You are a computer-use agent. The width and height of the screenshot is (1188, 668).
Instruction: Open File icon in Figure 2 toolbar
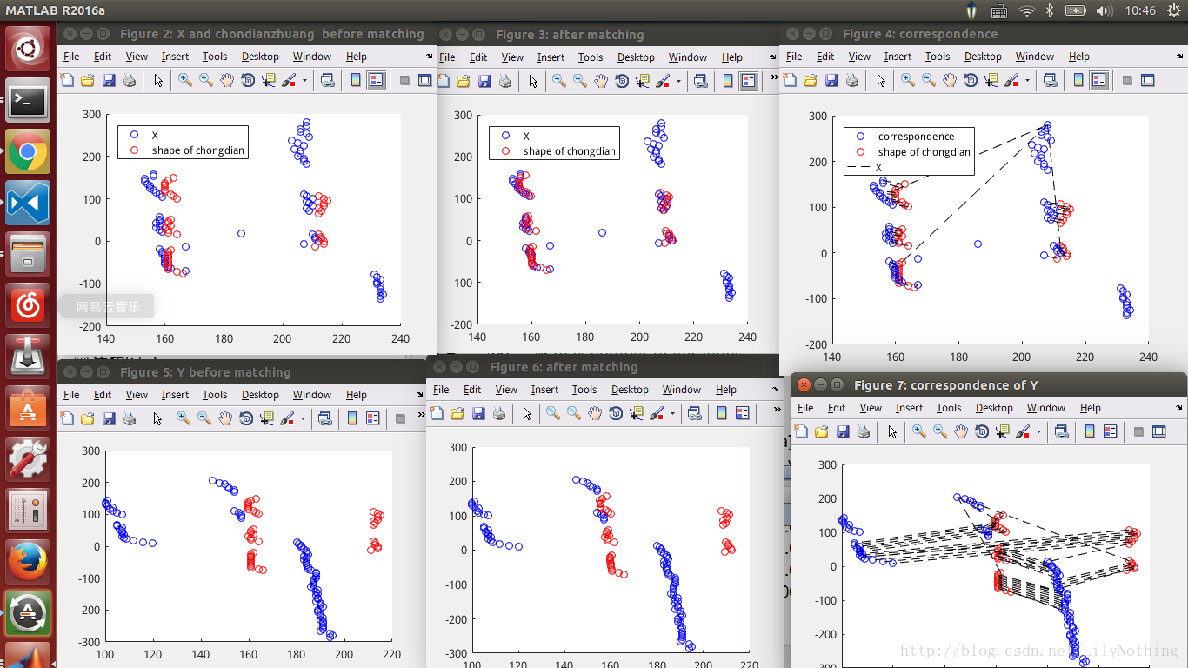(x=88, y=81)
